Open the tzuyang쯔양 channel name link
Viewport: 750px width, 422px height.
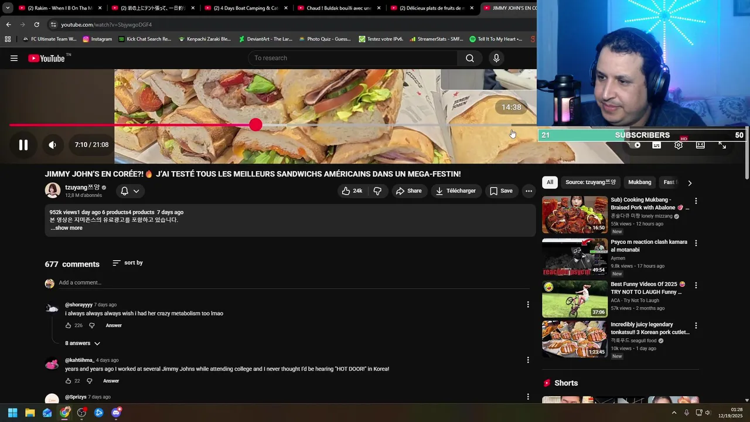[83, 188]
